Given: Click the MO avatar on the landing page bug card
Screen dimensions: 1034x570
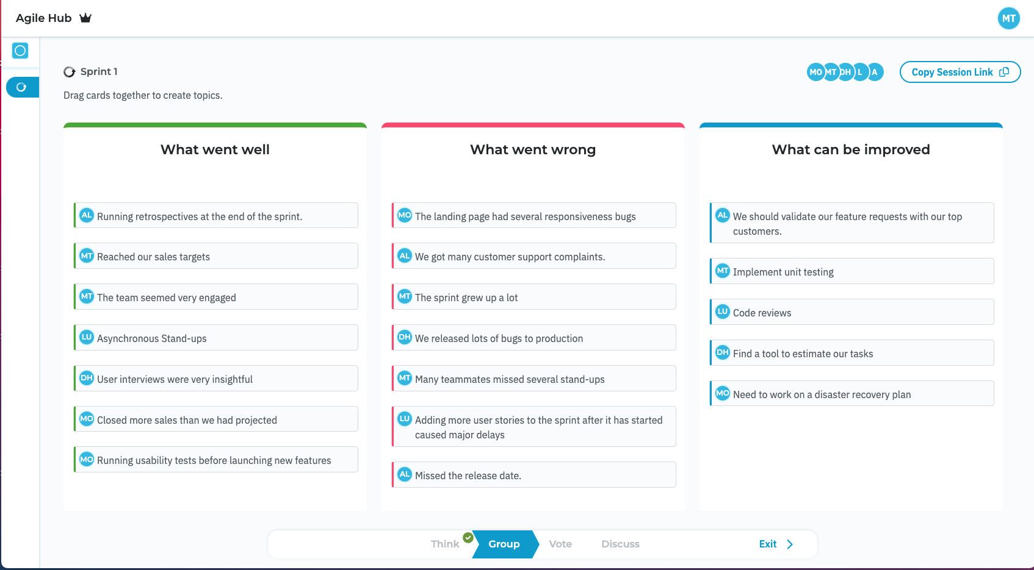Looking at the screenshot, I should point(405,215).
